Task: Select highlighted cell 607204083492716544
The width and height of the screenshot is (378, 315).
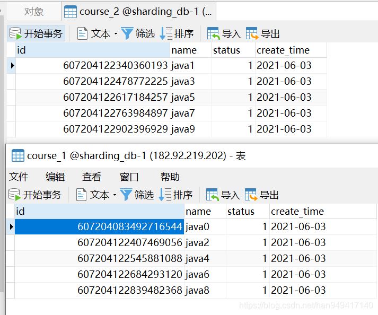Action: (99, 226)
